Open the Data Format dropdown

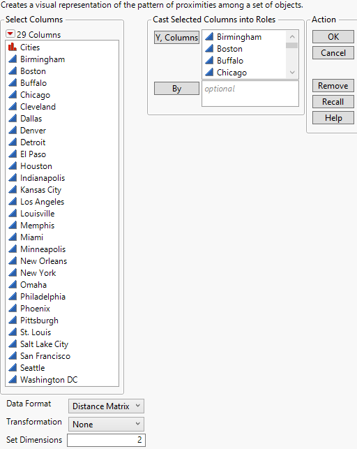[106, 406]
